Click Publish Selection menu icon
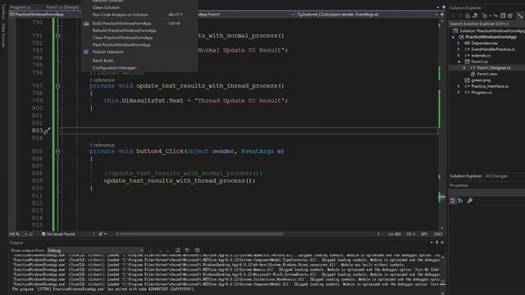Viewport: 525px width, 295px height. tap(86, 52)
